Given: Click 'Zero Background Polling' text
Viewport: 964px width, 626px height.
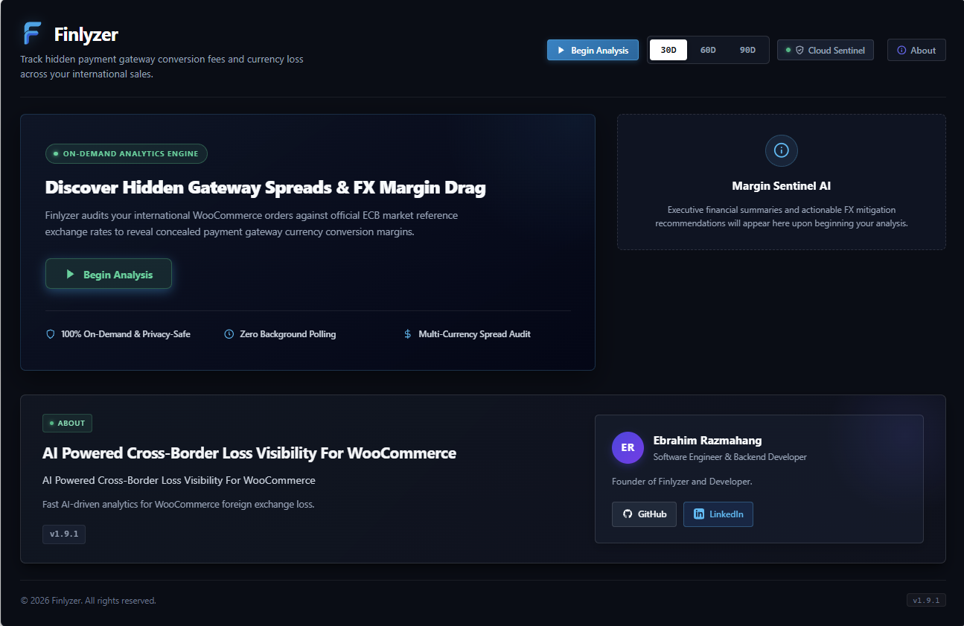Looking at the screenshot, I should [287, 334].
